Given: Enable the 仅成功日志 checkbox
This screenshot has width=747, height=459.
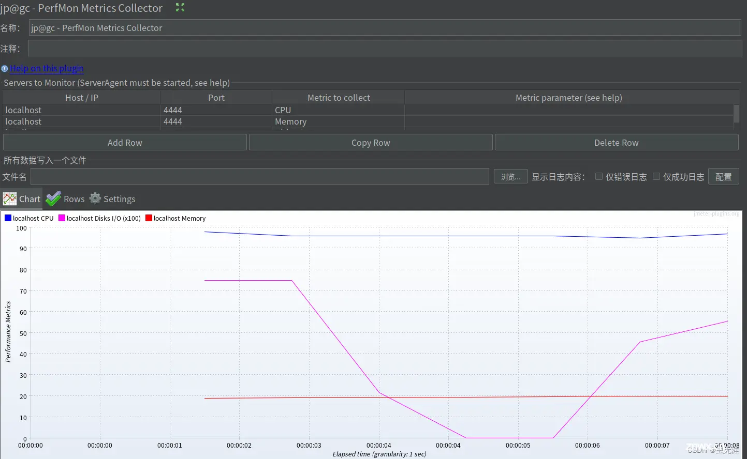Looking at the screenshot, I should click(x=656, y=177).
